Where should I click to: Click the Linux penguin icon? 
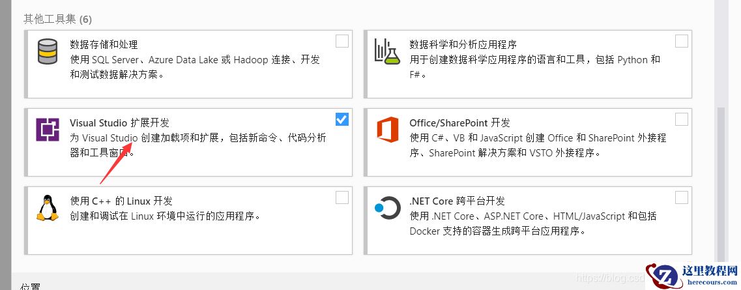pos(47,208)
